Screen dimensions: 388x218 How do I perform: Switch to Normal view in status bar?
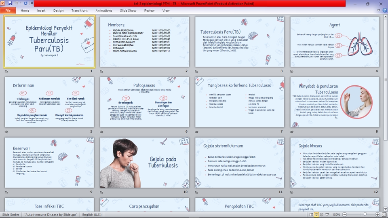[x=311, y=214]
